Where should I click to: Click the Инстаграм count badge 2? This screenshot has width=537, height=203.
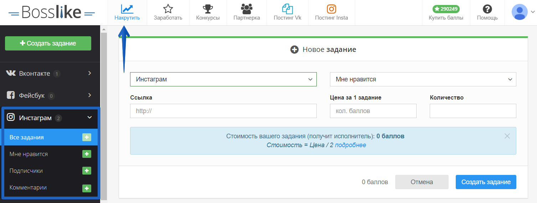[58, 118]
